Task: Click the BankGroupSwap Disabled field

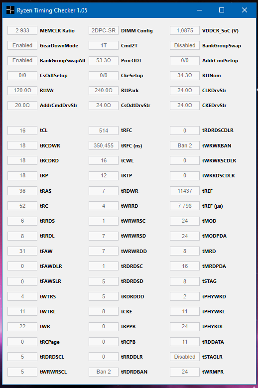Action: click(x=184, y=45)
